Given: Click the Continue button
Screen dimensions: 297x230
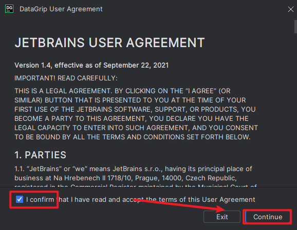Looking at the screenshot, I should [x=268, y=217].
